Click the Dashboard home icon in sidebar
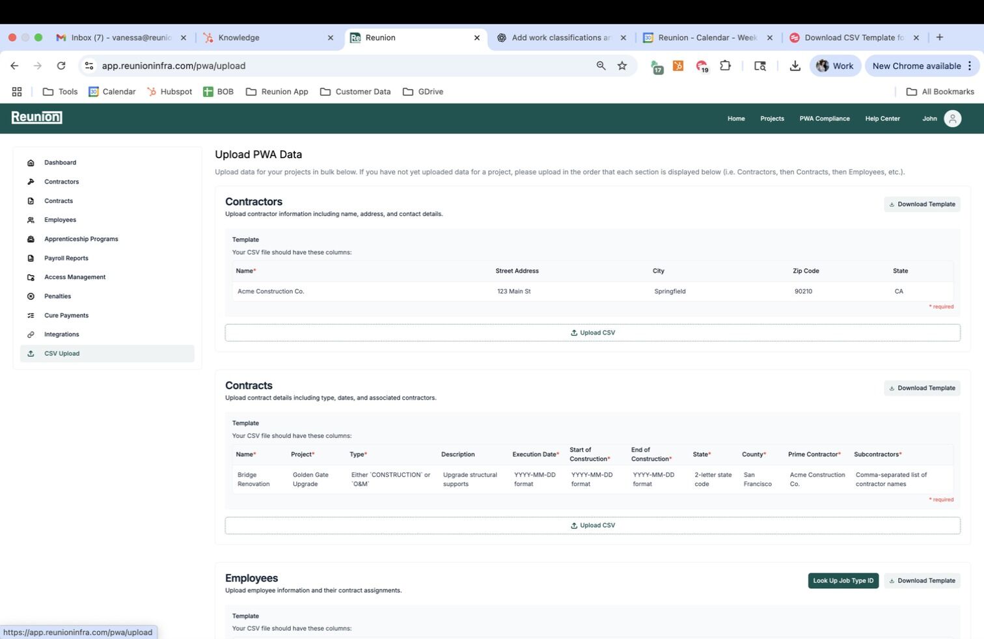The width and height of the screenshot is (984, 639). coord(31,163)
